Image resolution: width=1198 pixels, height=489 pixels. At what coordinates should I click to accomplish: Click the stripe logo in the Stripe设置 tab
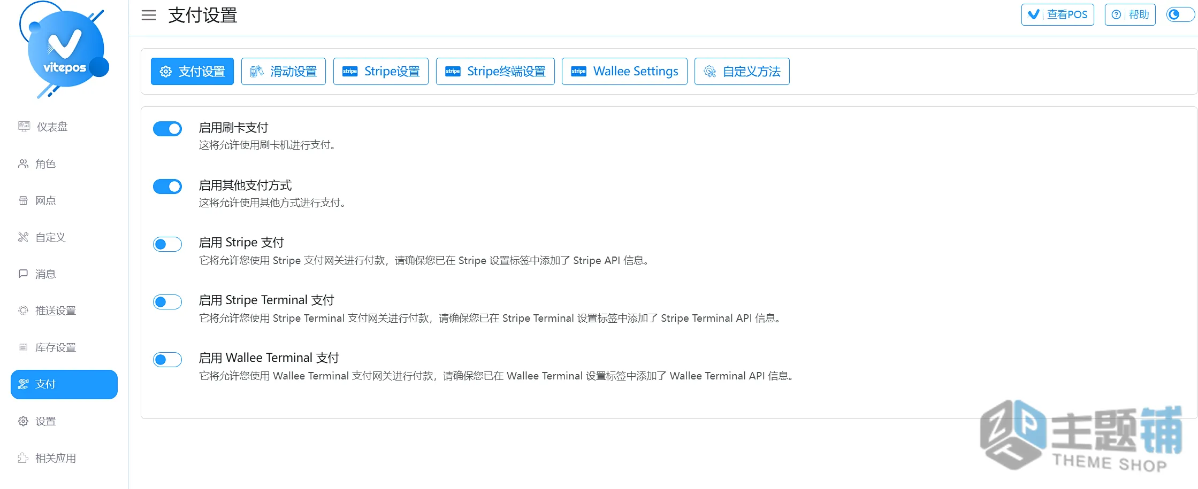click(x=350, y=72)
